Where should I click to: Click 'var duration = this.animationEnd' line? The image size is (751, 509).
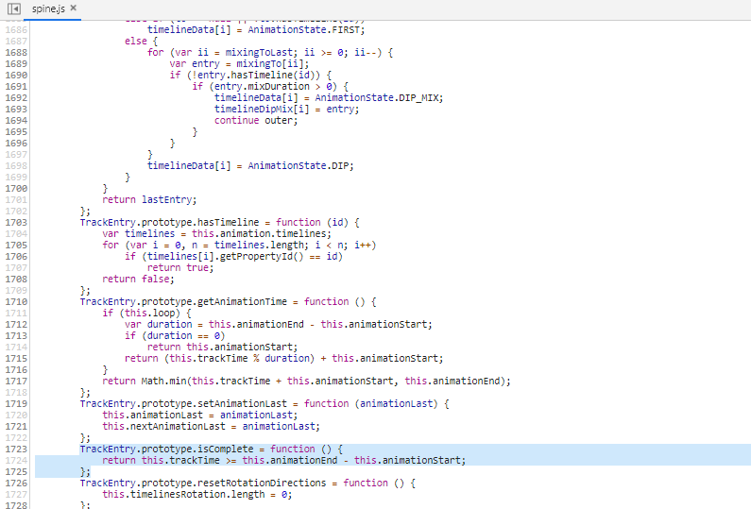pyautogui.click(x=279, y=325)
